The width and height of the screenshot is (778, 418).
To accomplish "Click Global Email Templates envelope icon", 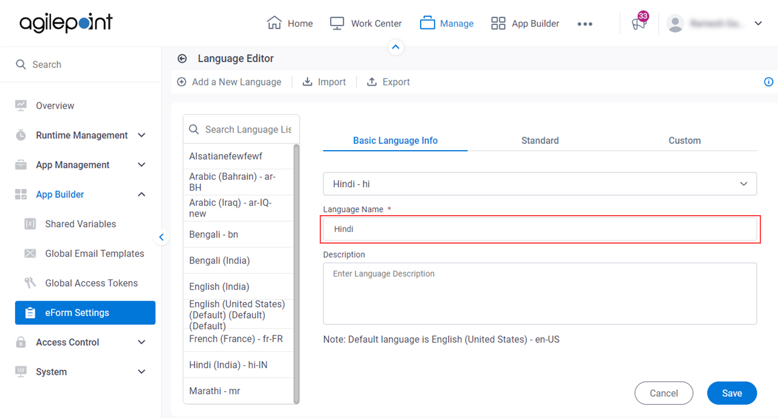I will click(x=30, y=253).
